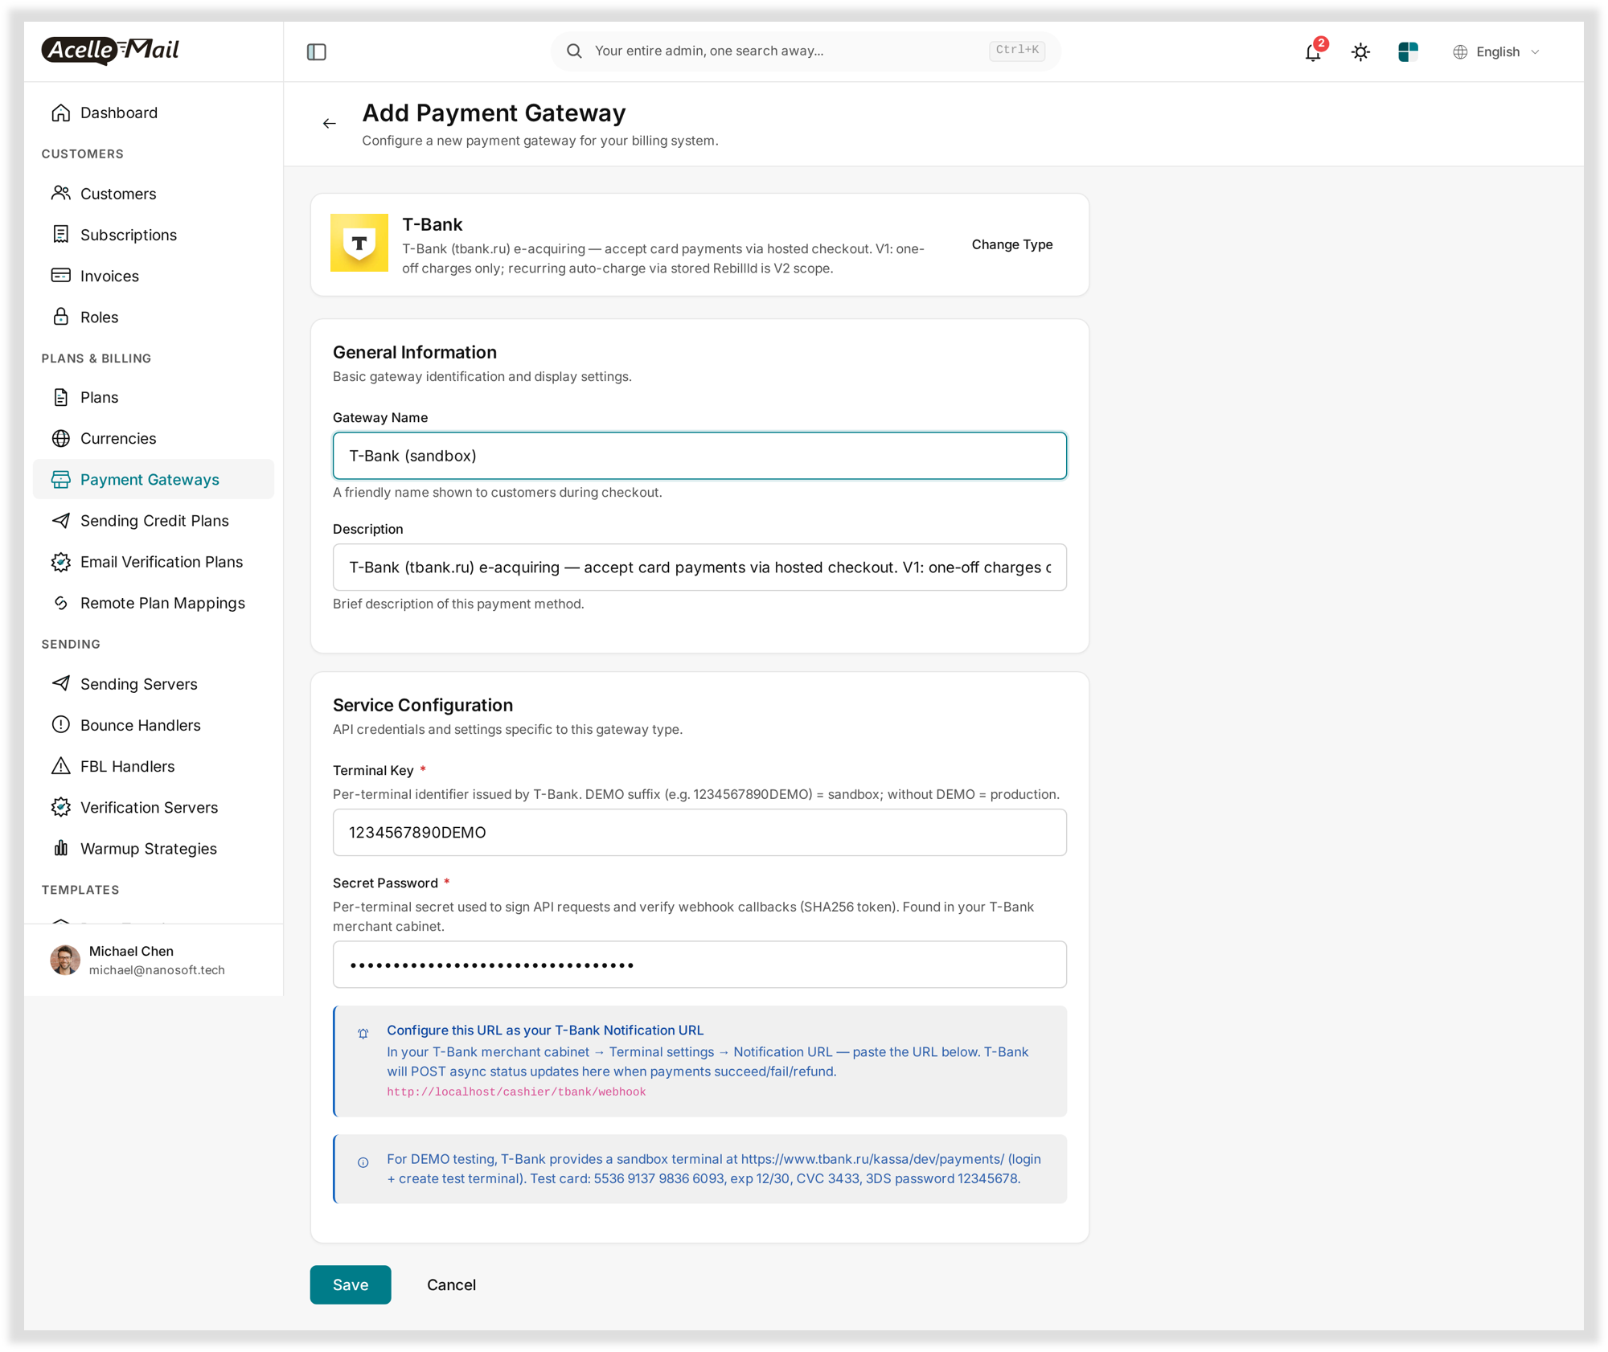This screenshot has height=1352, width=1608.
Task: Click into the Gateway Name field
Action: click(699, 456)
